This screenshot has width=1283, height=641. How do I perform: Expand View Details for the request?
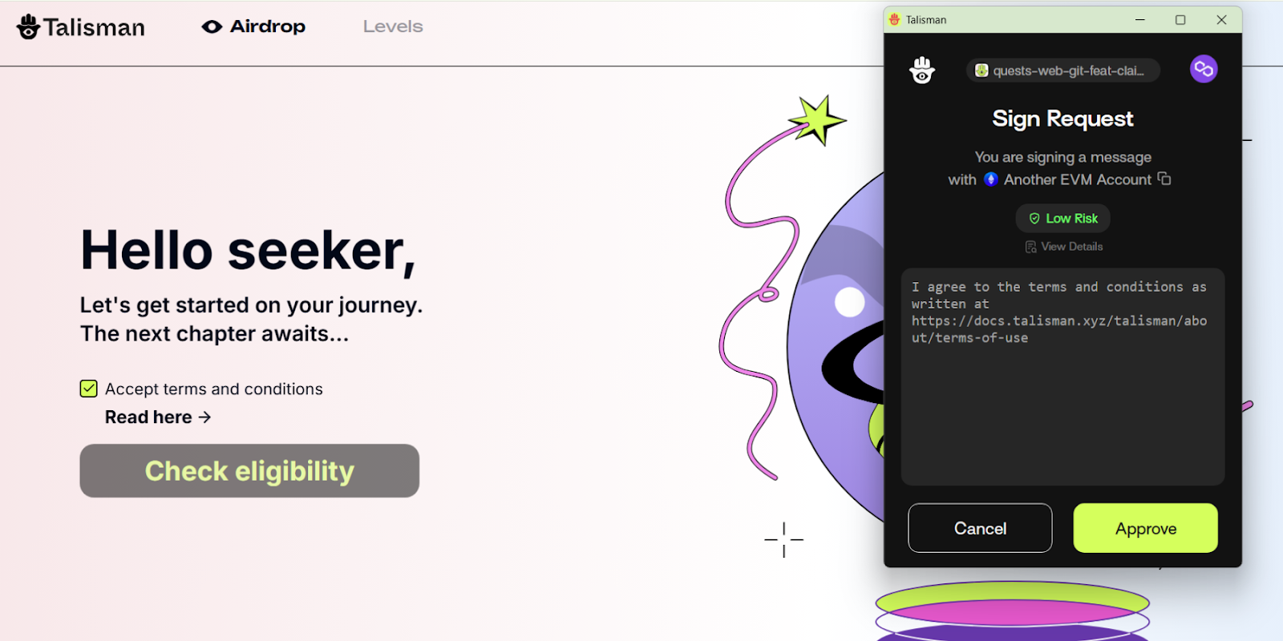pos(1063,247)
